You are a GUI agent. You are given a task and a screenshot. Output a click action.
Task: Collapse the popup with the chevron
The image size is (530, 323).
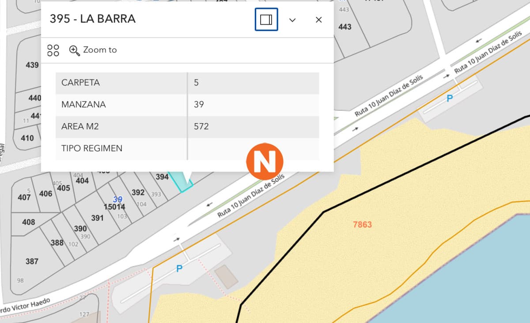(x=292, y=20)
